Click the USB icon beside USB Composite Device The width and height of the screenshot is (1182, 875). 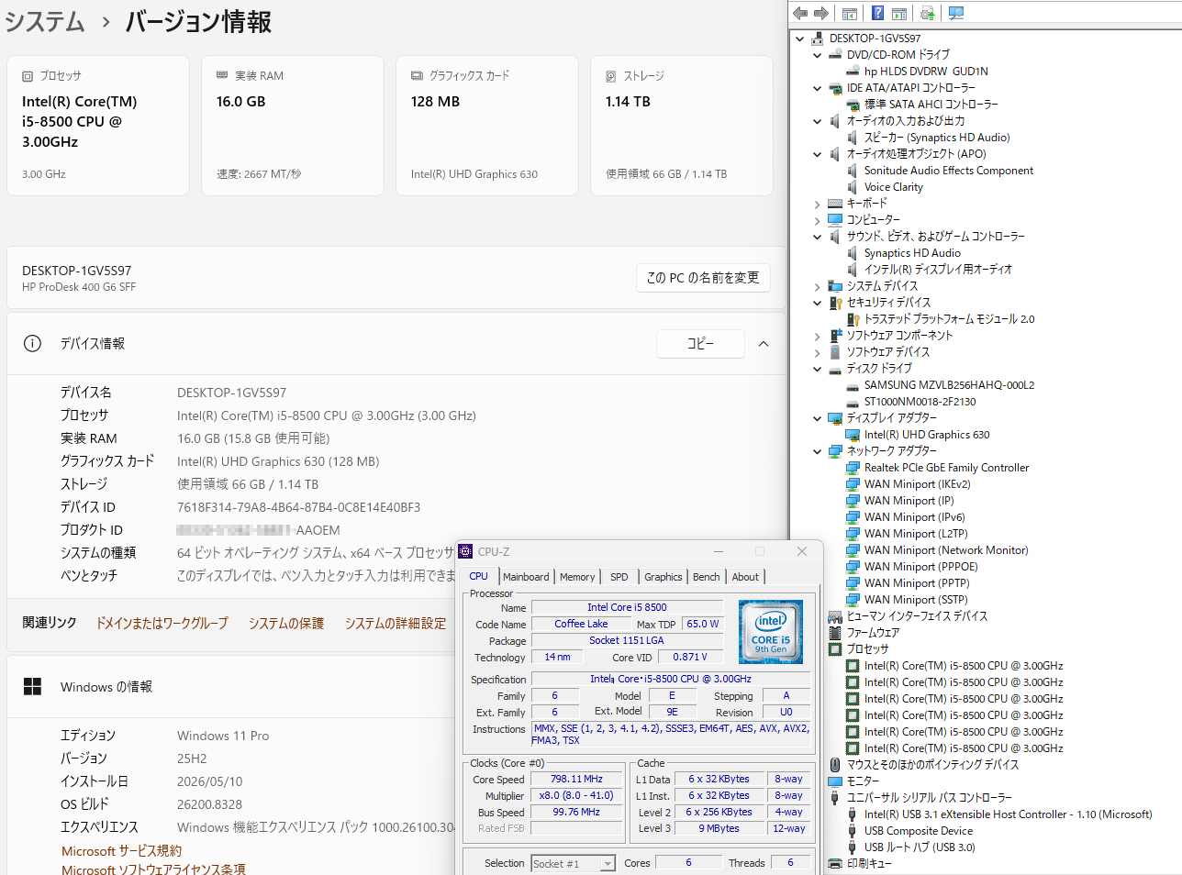click(x=853, y=831)
